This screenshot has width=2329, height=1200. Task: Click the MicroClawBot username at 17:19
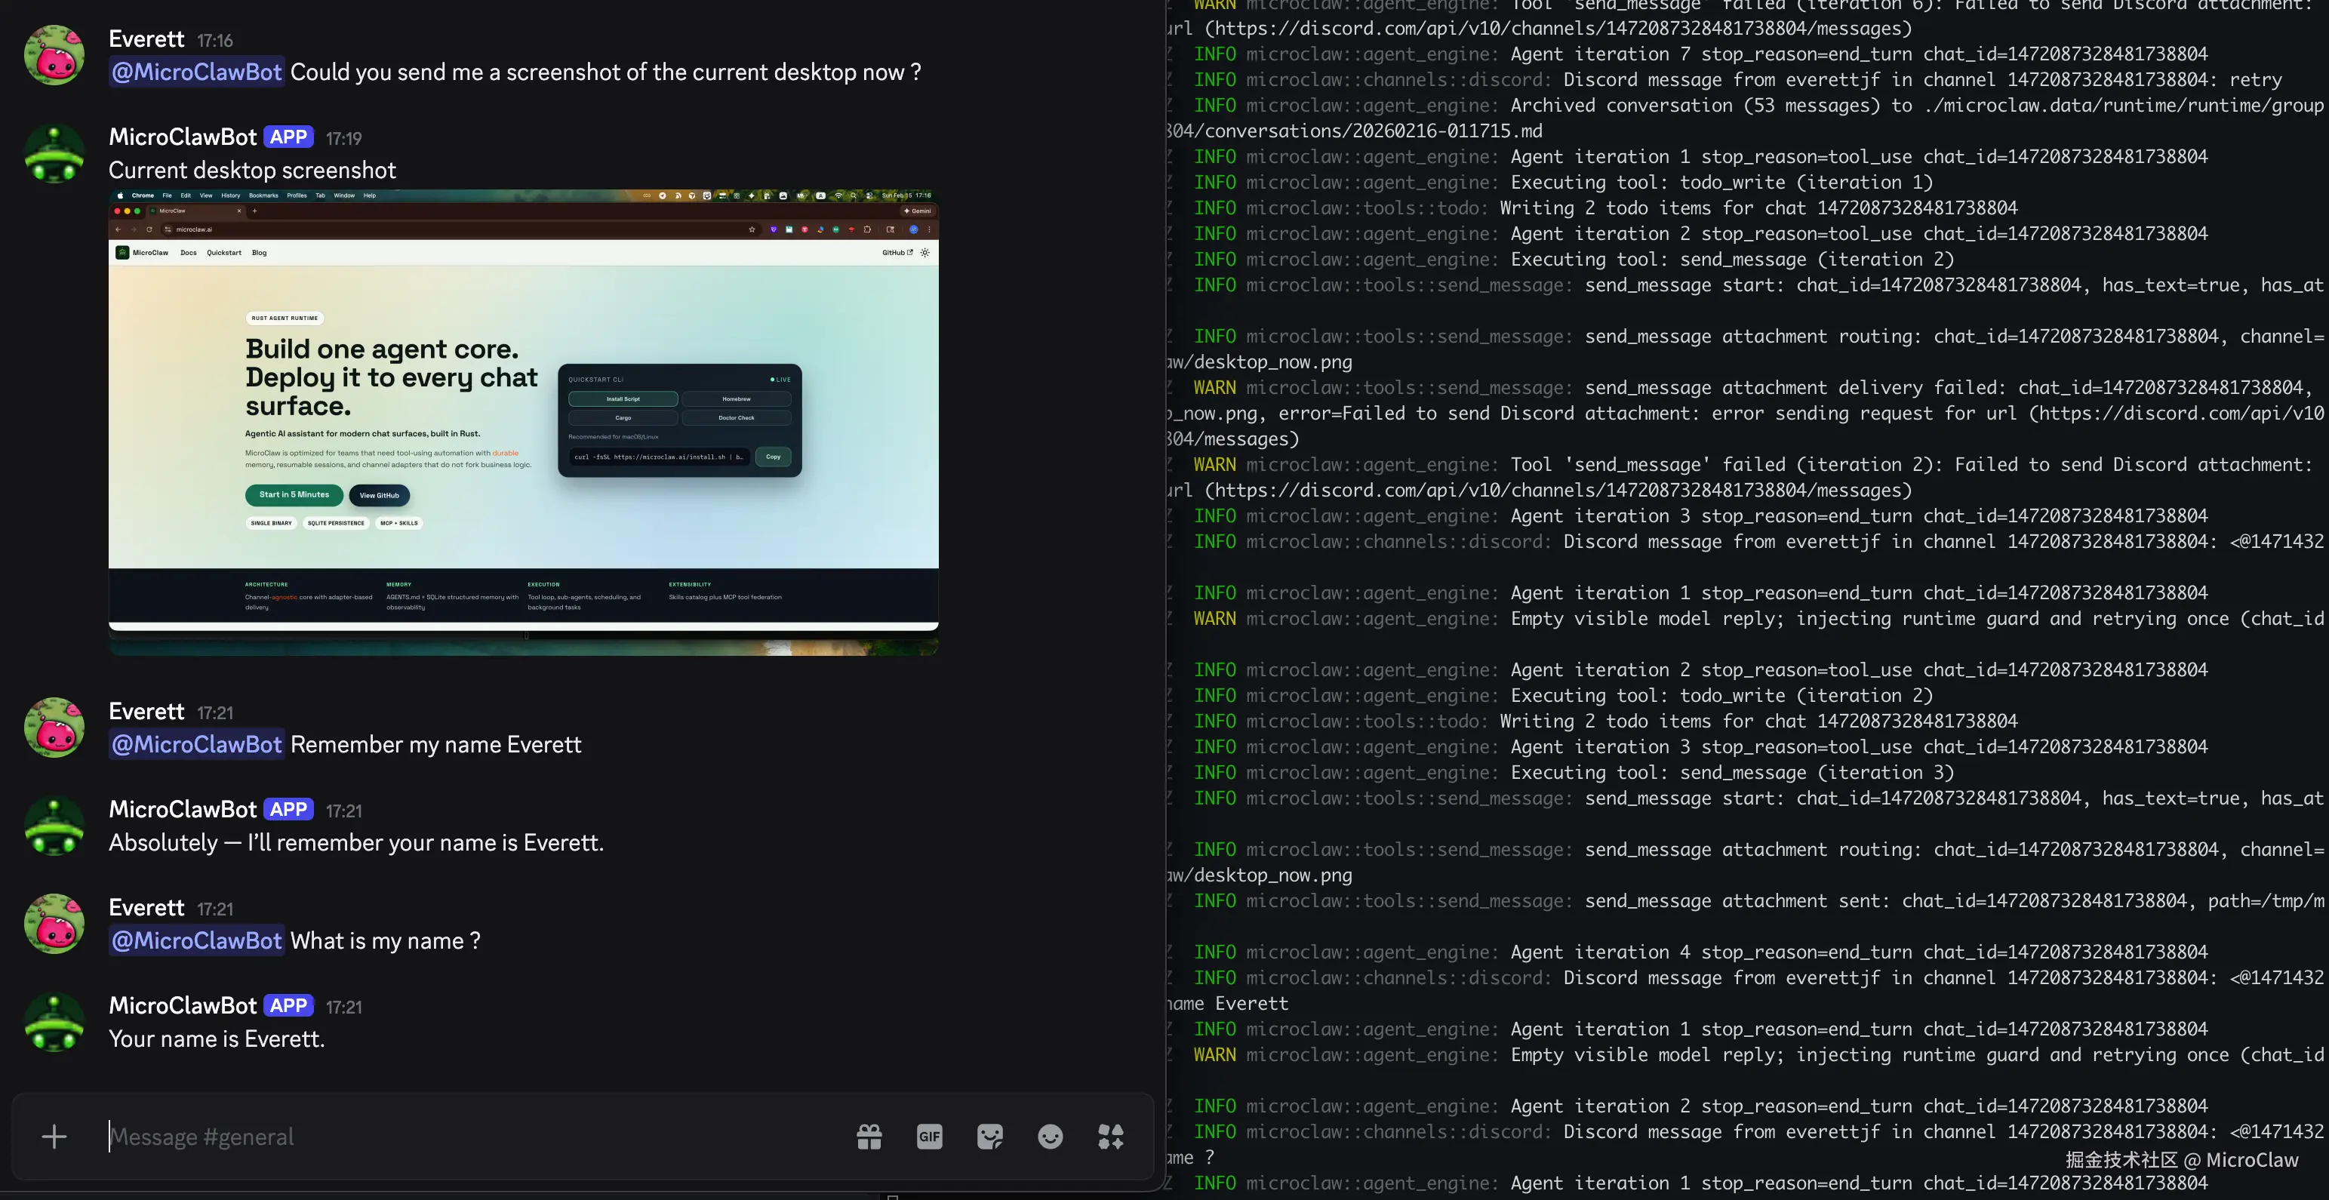point(183,137)
